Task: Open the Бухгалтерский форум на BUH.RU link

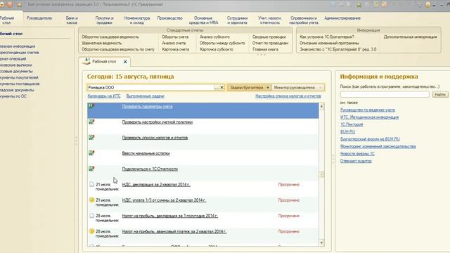Action: pos(370,139)
